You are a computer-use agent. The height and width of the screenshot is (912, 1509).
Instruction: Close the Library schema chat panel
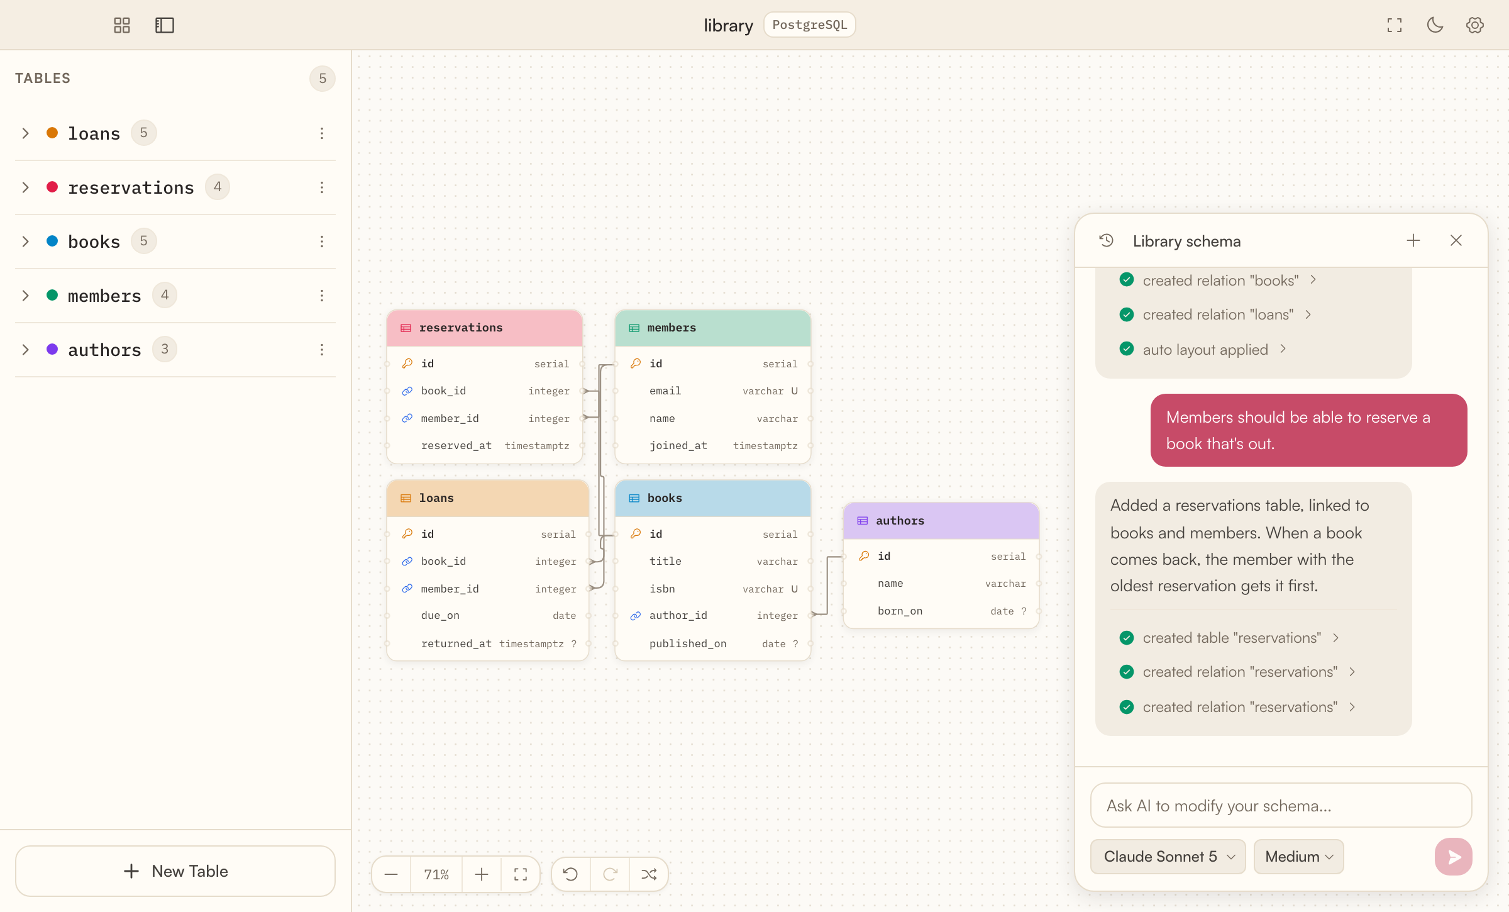pos(1456,241)
